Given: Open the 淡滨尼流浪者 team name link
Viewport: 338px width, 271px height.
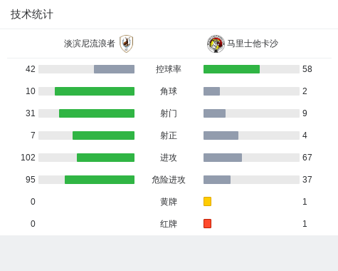Looking at the screenshot, I should coord(90,44).
